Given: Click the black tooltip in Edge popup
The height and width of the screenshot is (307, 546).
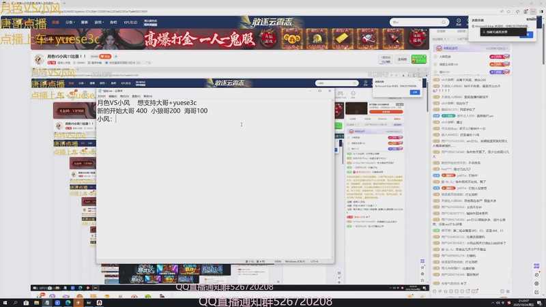Looking at the screenshot, I should (x=503, y=32).
